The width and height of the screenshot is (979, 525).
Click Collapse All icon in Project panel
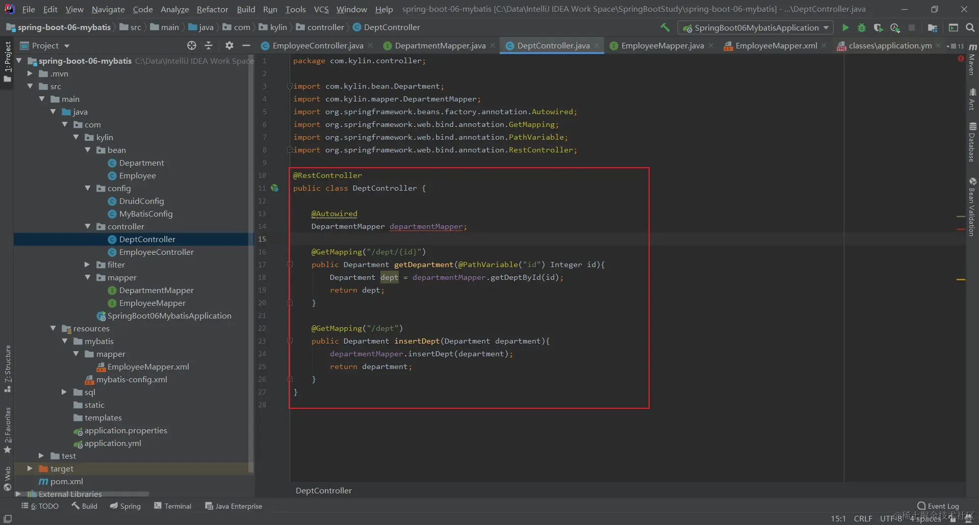(209, 45)
